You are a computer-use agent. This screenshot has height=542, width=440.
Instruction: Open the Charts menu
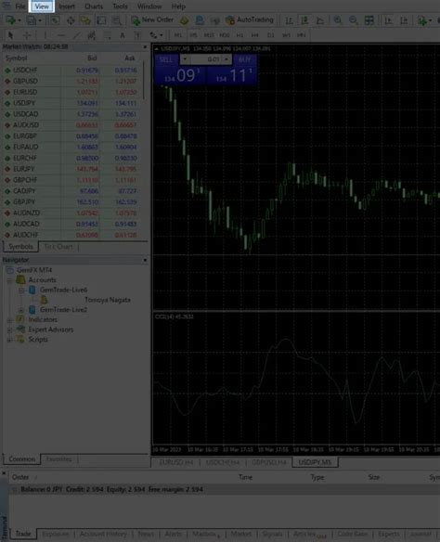(x=94, y=6)
